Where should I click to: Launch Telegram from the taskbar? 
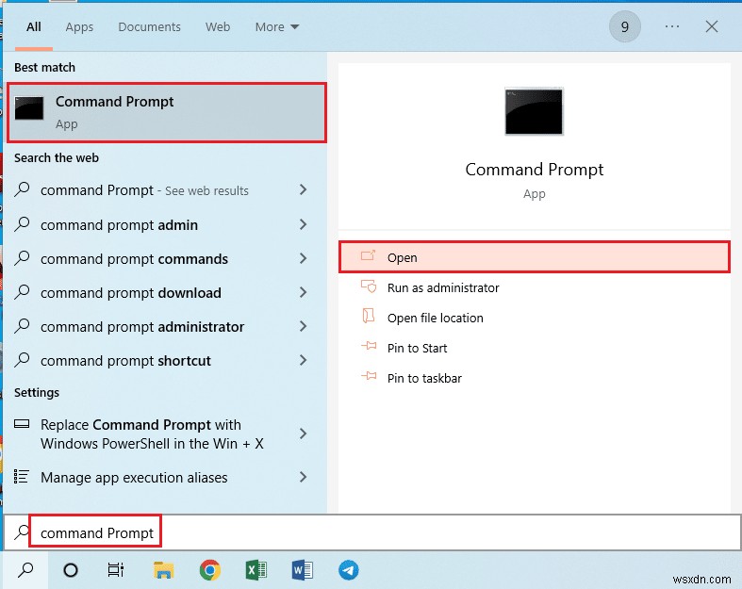tap(348, 570)
